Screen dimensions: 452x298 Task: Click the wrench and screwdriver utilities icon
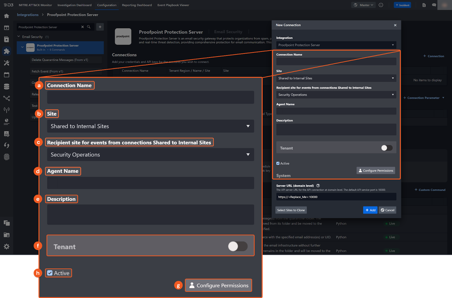pyautogui.click(x=6, y=63)
